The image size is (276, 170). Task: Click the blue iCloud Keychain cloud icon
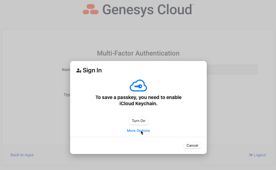pos(138,86)
